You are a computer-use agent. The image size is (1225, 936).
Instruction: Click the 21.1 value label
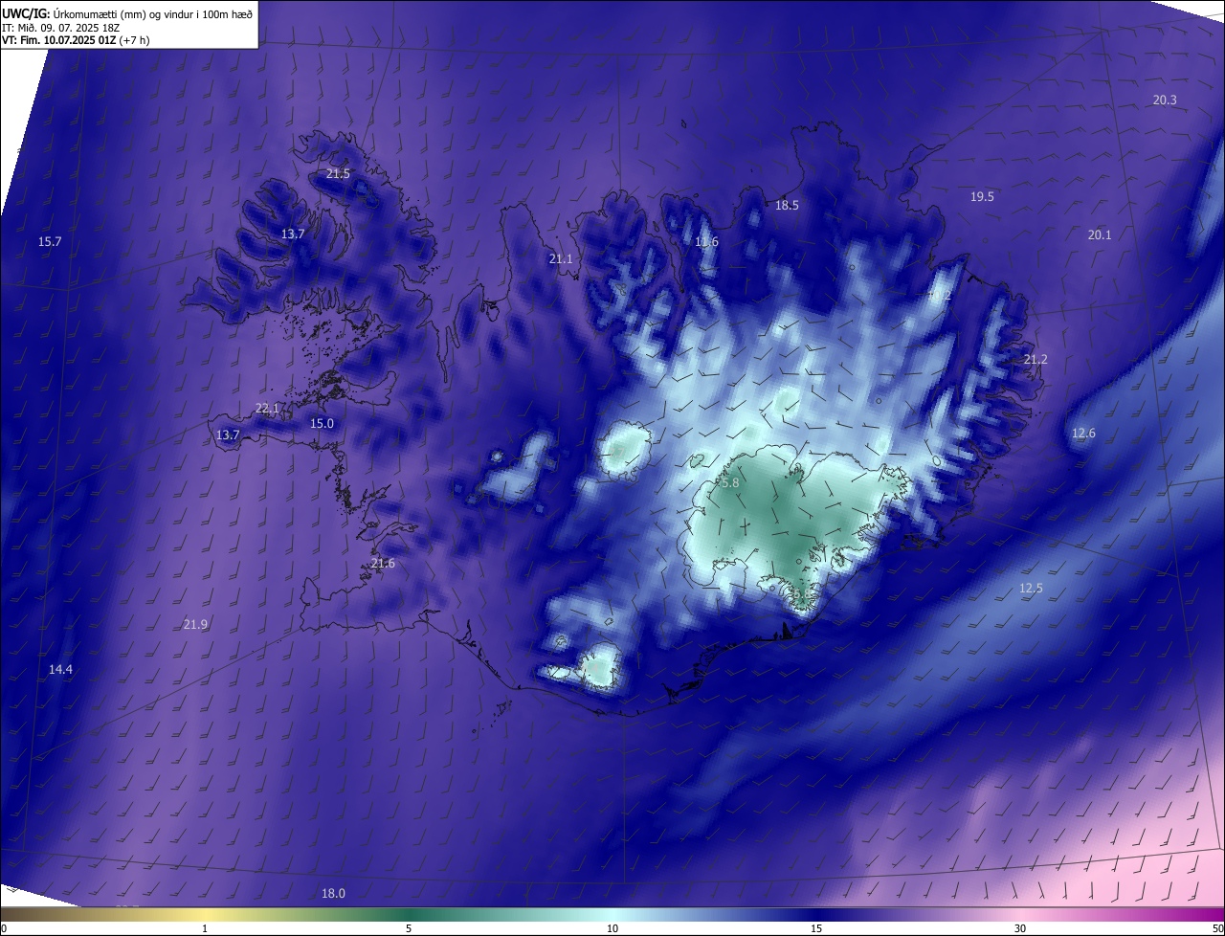point(561,259)
